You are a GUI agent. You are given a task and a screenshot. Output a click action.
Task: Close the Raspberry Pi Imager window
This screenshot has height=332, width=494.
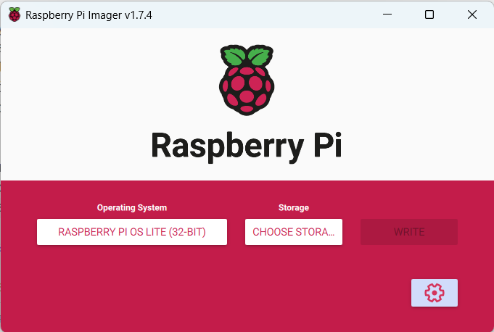pyautogui.click(x=472, y=14)
